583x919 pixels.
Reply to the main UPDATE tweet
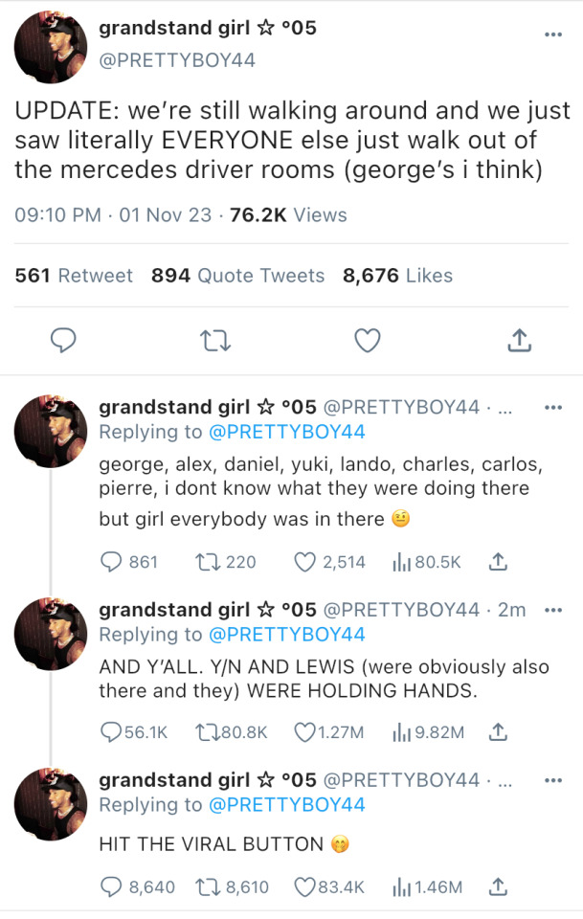click(x=62, y=339)
